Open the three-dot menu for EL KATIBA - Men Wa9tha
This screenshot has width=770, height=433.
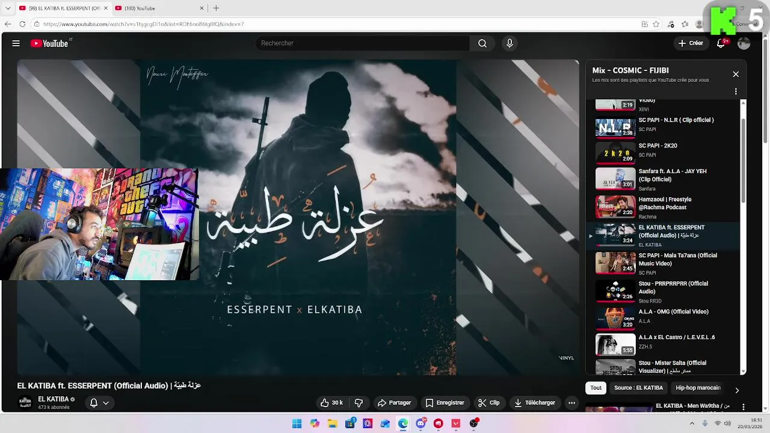click(x=744, y=407)
